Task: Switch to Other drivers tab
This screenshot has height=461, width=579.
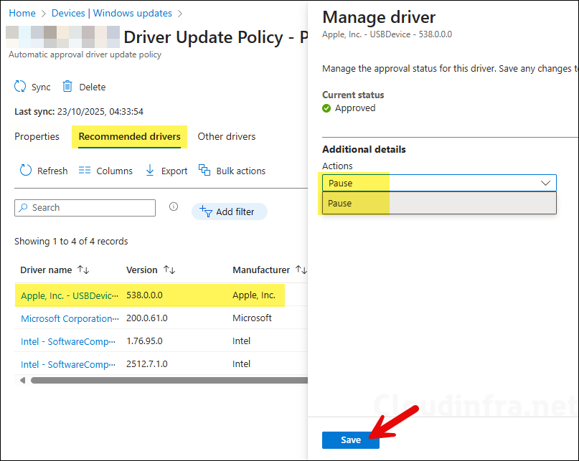Action: click(226, 136)
